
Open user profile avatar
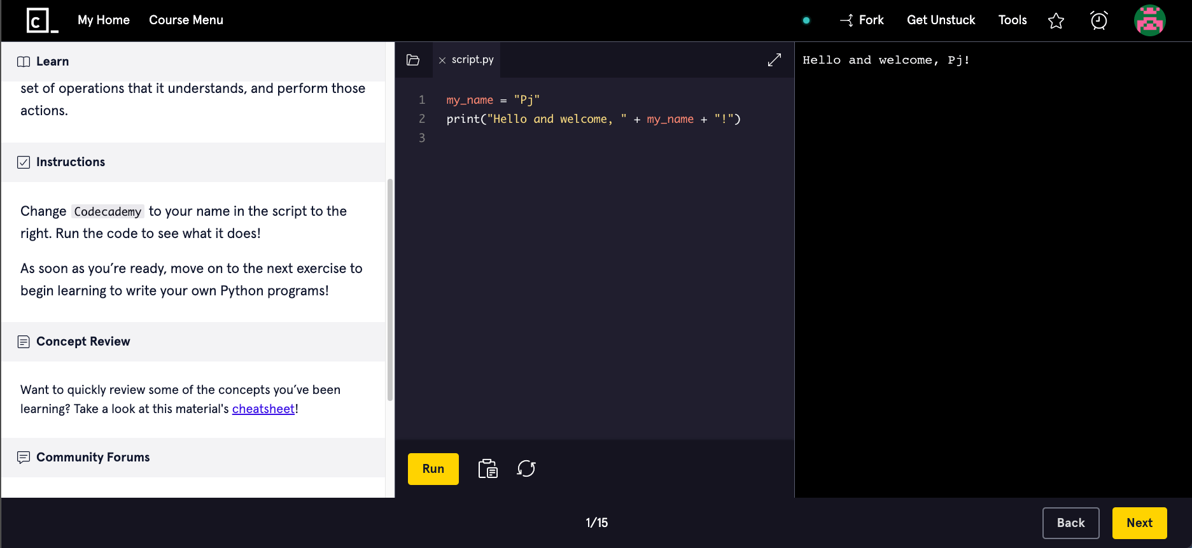tap(1150, 20)
